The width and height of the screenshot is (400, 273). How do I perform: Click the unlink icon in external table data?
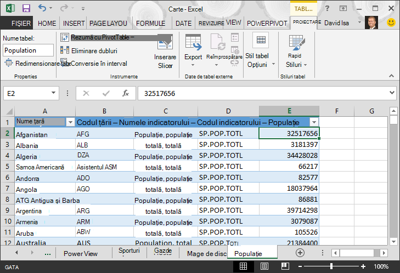coord(235,62)
